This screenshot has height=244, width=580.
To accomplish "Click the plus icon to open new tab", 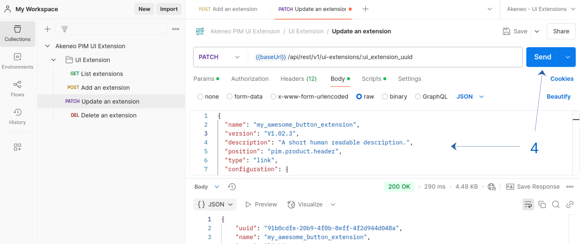I will tap(365, 9).
